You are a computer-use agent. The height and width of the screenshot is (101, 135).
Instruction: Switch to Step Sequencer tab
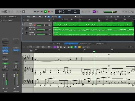[x=85, y=43]
